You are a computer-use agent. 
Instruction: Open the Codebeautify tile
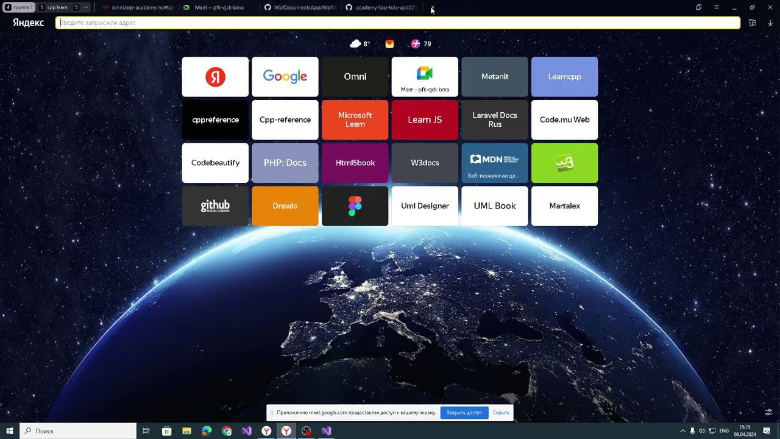pos(215,163)
